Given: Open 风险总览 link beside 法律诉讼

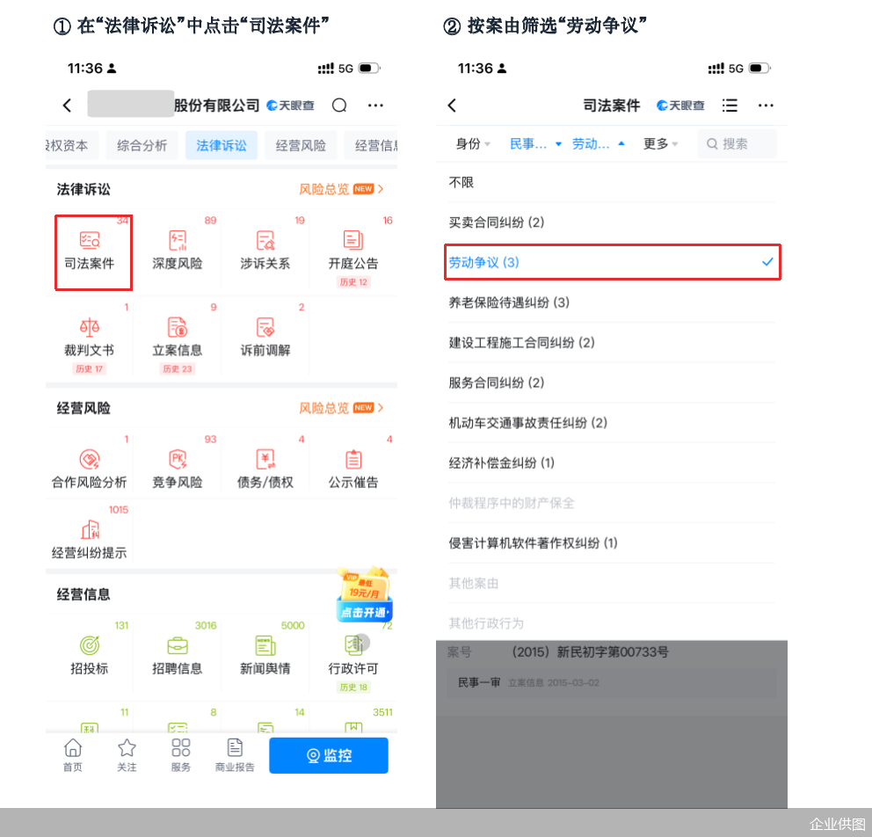Looking at the screenshot, I should click(x=341, y=189).
